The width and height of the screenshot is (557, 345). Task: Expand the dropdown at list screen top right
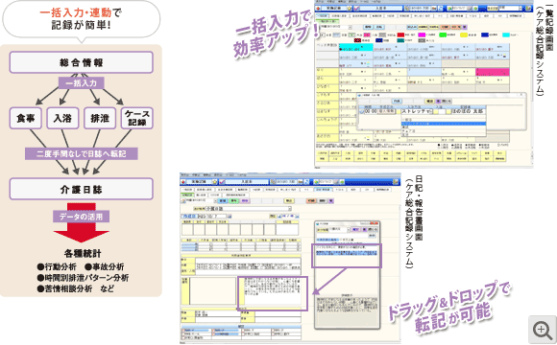click(x=521, y=8)
